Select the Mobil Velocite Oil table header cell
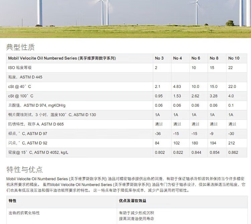 (x=62, y=58)
